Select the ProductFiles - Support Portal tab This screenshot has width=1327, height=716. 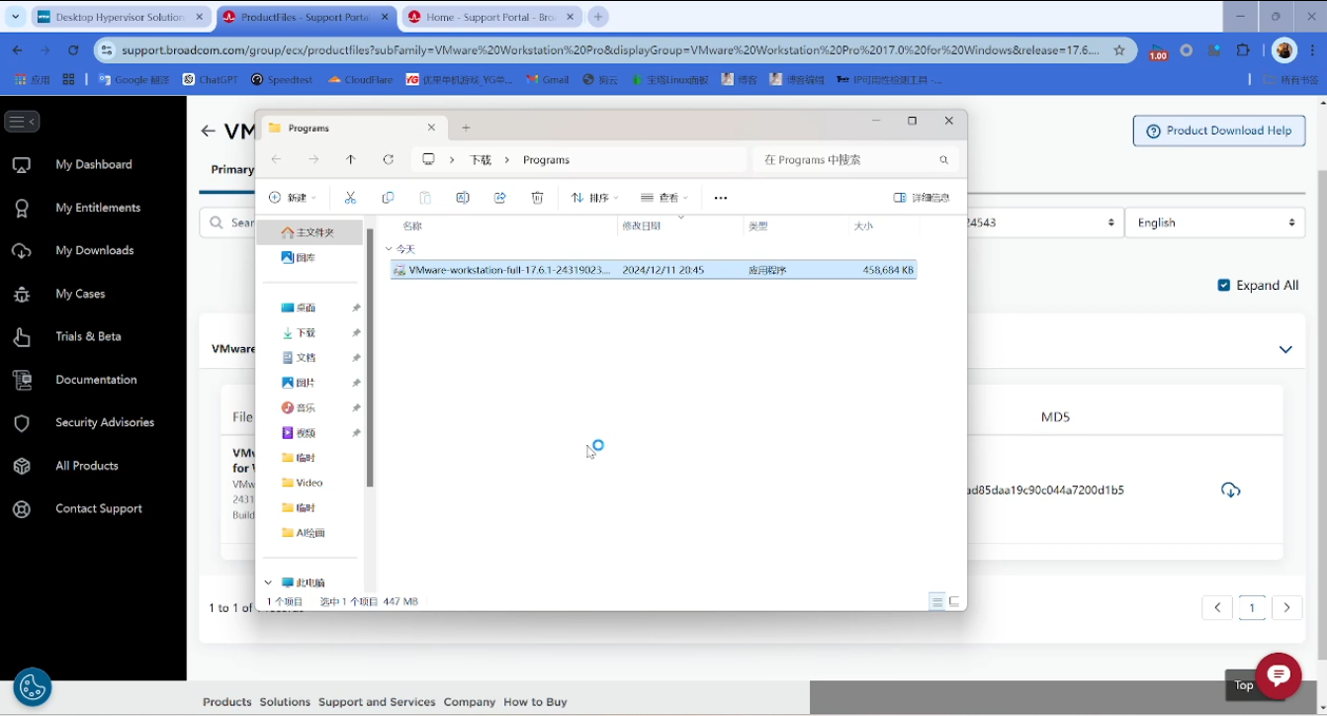[x=307, y=17]
